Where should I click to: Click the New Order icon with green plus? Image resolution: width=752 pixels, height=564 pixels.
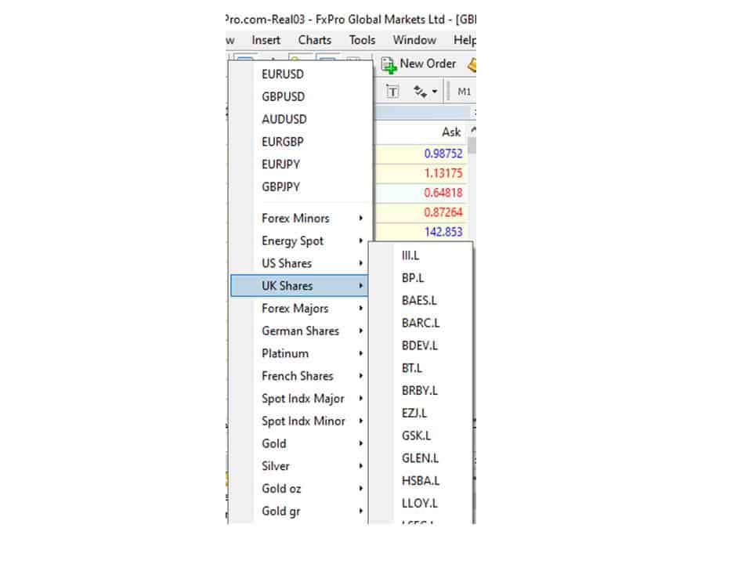[x=389, y=65]
